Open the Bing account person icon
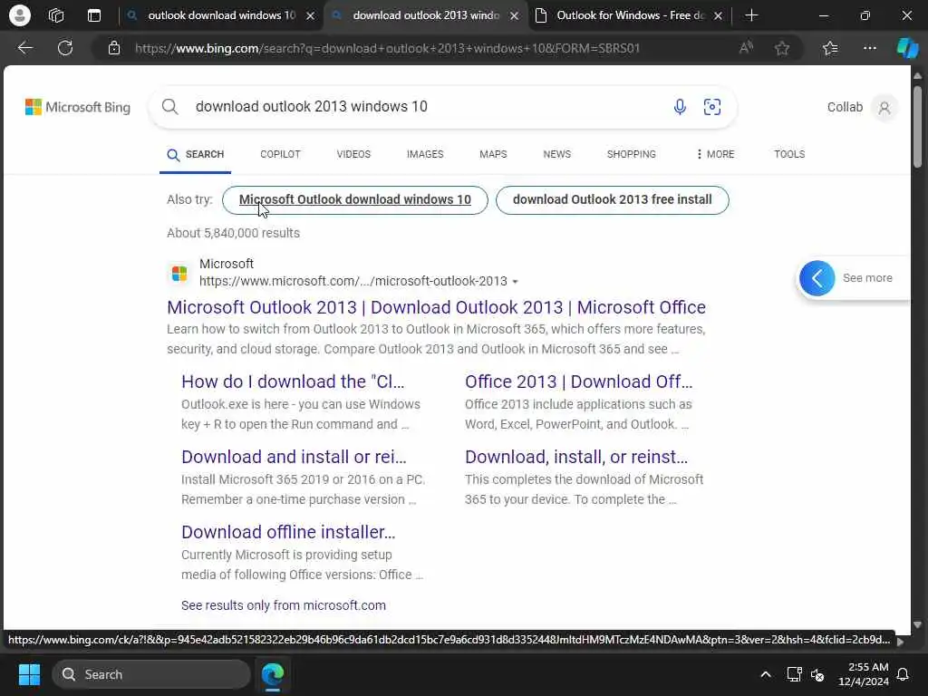This screenshot has height=696, width=928. point(884,108)
